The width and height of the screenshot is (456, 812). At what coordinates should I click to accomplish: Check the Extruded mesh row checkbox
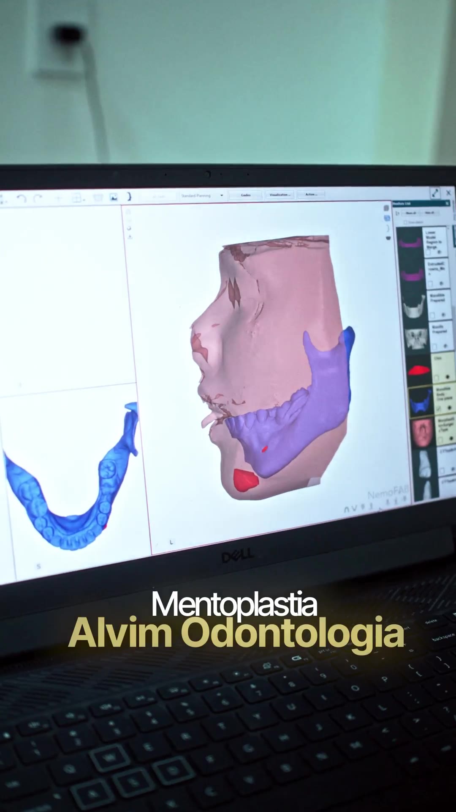pyautogui.click(x=430, y=283)
